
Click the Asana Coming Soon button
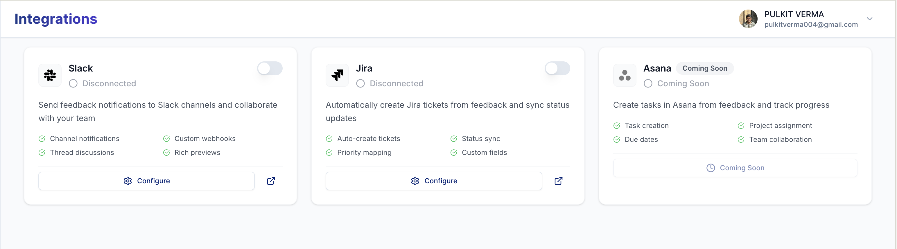tap(735, 168)
